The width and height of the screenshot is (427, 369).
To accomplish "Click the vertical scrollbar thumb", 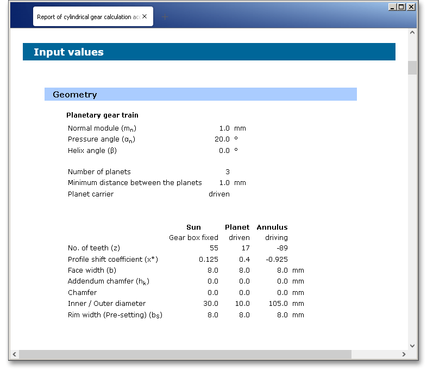I will 412,67.
